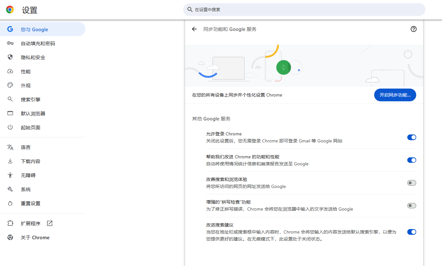
Task: Click the external link icon next to 扩展程序
Action: pos(50,223)
